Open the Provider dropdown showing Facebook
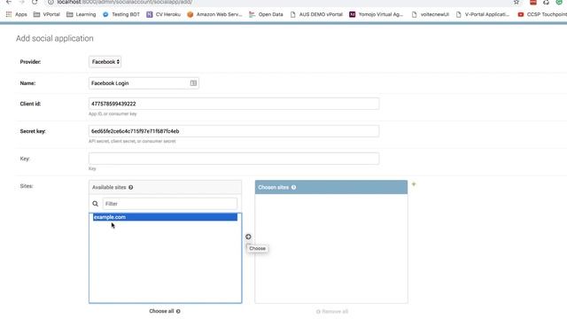Image resolution: width=567 pixels, height=319 pixels. coord(105,62)
